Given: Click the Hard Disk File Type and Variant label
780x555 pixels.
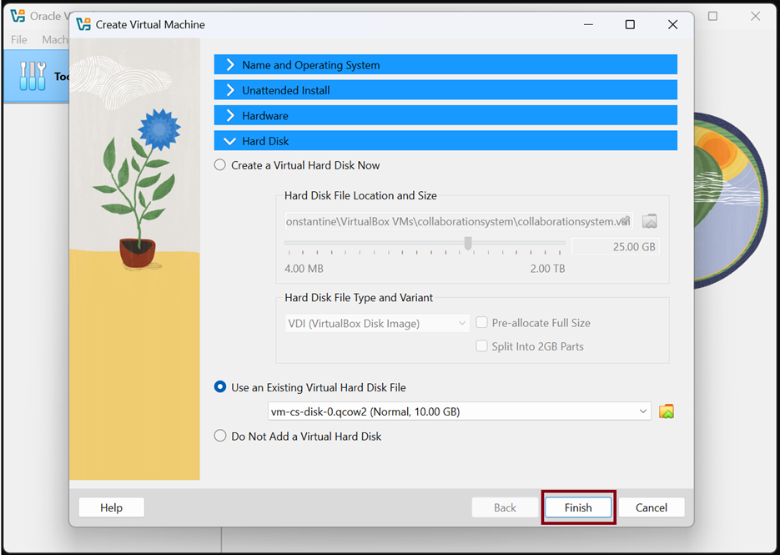Looking at the screenshot, I should click(x=359, y=297).
